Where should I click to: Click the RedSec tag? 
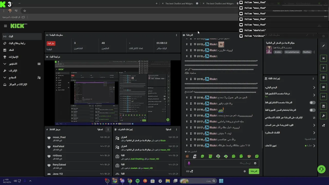307,52
